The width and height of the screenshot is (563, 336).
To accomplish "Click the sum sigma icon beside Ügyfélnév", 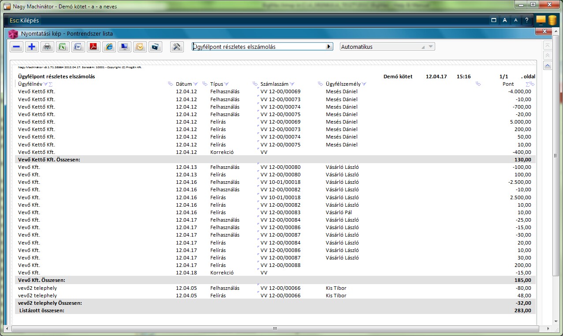I will (x=51, y=84).
